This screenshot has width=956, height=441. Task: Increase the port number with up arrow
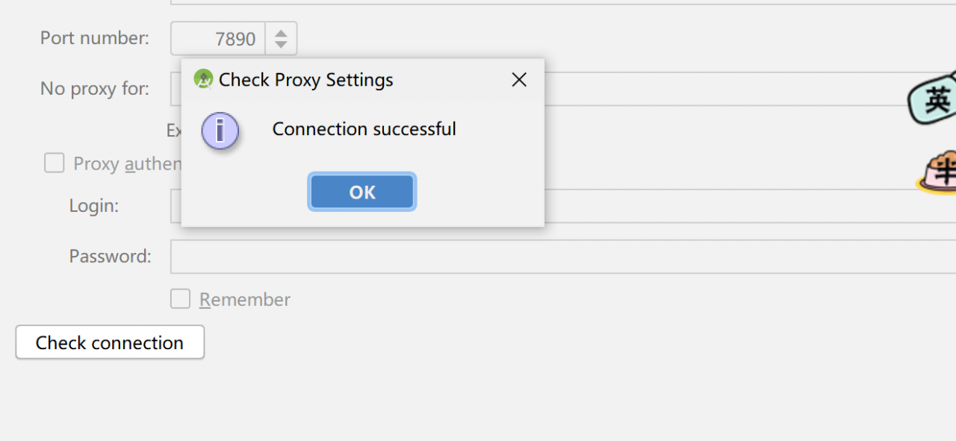(281, 33)
